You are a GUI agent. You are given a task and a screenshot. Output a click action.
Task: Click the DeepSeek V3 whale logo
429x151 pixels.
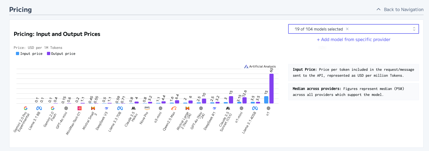(107, 108)
